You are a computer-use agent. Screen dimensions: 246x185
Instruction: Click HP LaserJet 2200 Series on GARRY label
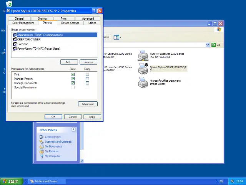click(118, 55)
